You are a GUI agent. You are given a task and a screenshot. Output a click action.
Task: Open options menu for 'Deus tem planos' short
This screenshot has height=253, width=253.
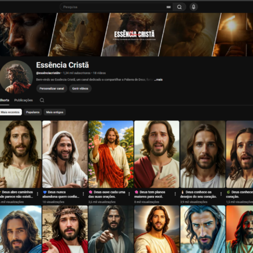(175, 194)
